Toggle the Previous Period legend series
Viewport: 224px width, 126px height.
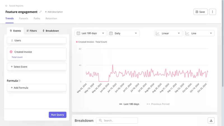[158, 104]
